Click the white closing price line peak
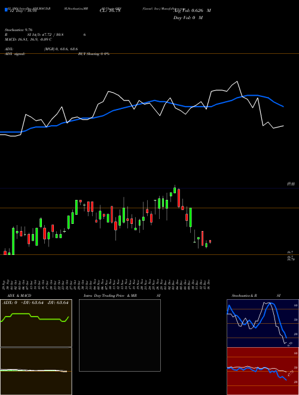Viewport: 299px width, 395px height. pyautogui.click(x=237, y=81)
